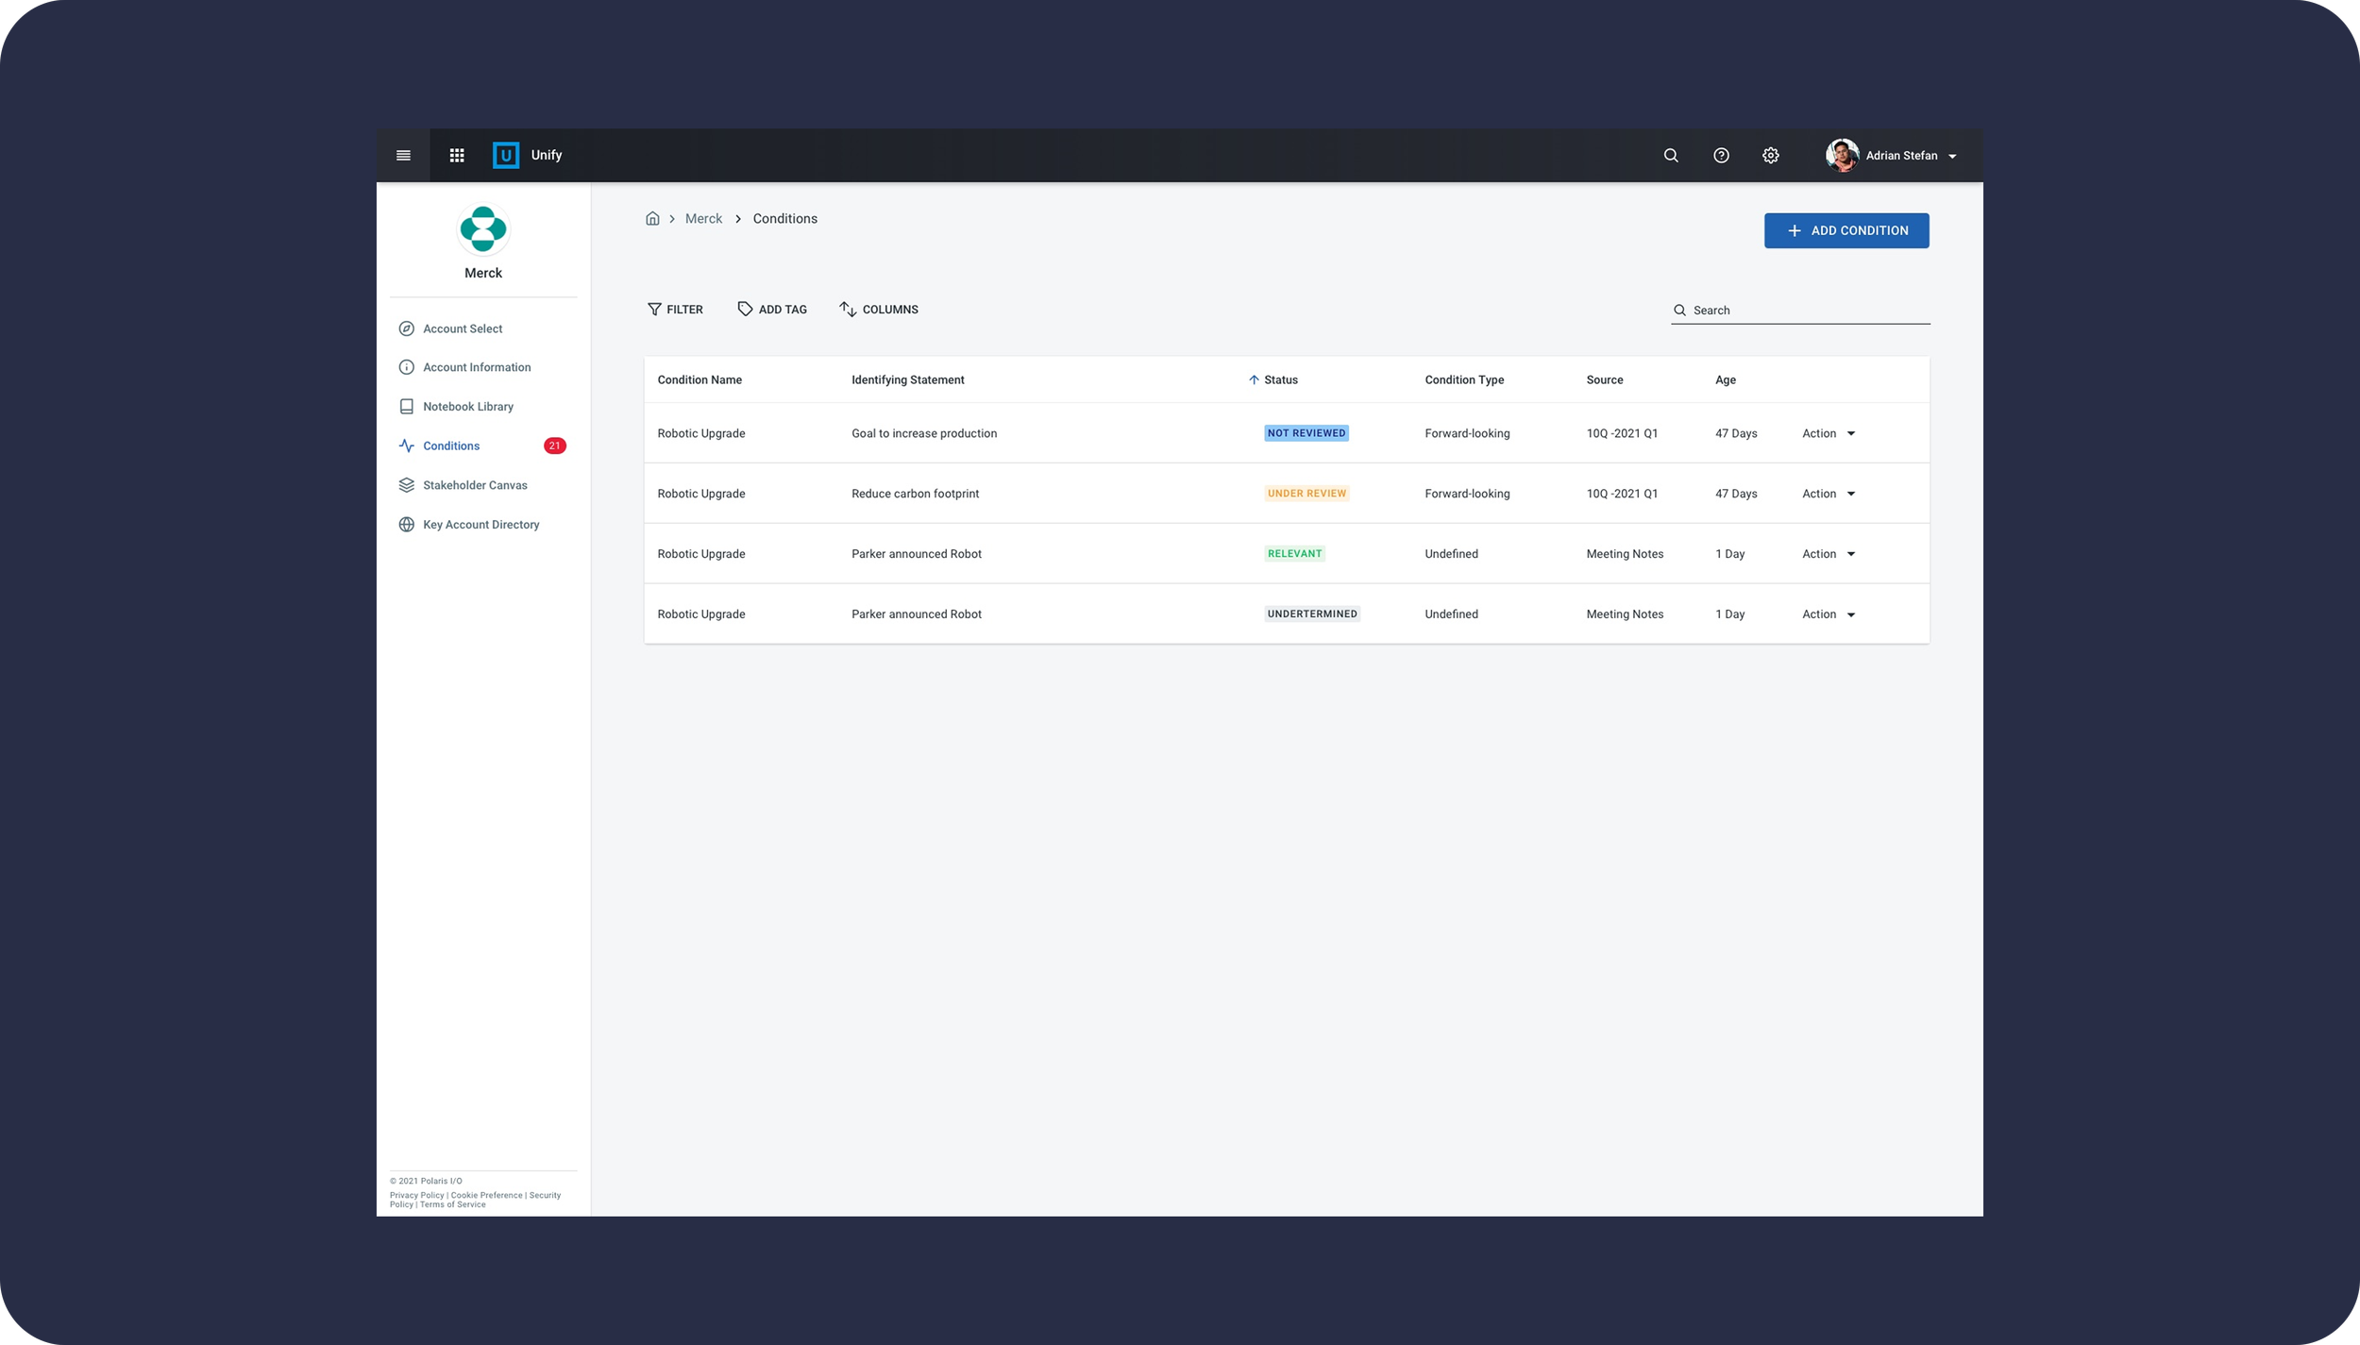Open Action dropdown for Undertermined row
Viewport: 2360px width, 1345px height.
pyautogui.click(x=1829, y=614)
